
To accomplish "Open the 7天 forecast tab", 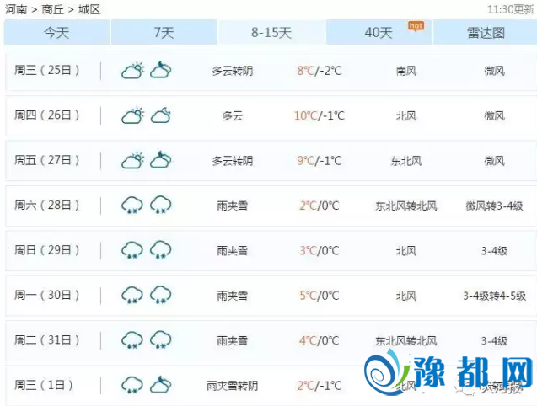I will click(164, 33).
